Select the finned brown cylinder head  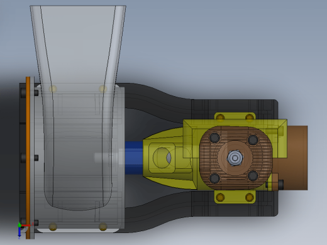point(236,158)
